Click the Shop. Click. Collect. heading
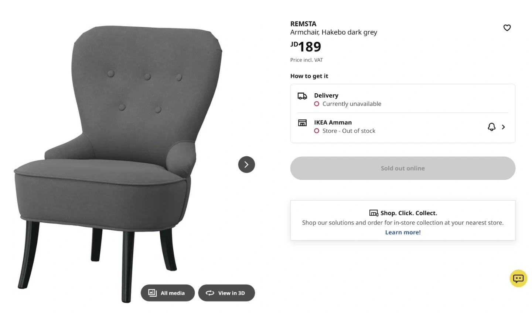532x313 pixels. click(x=409, y=213)
